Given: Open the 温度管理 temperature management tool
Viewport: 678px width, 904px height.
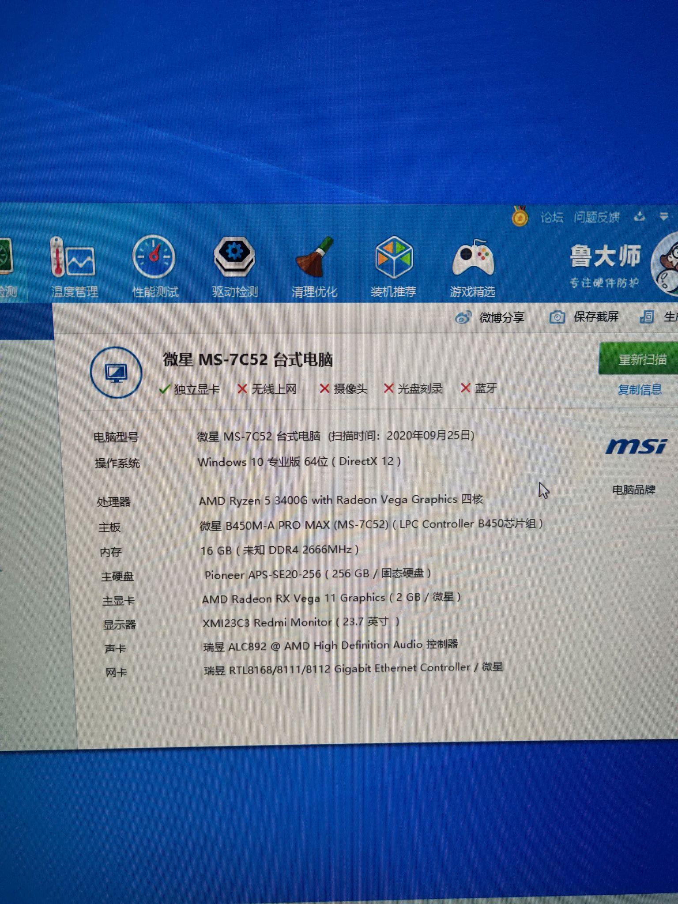Looking at the screenshot, I should 74,266.
